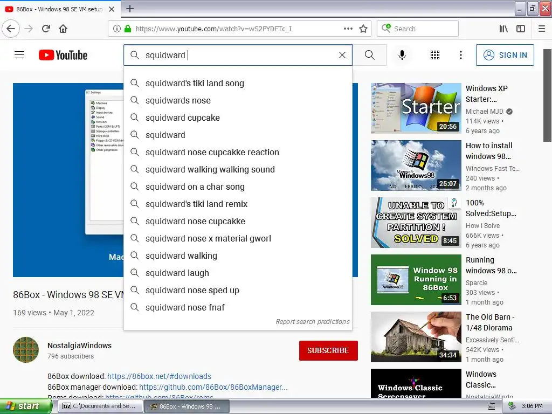552x414 pixels.
Task: Click the SIGN IN button
Action: point(505,55)
